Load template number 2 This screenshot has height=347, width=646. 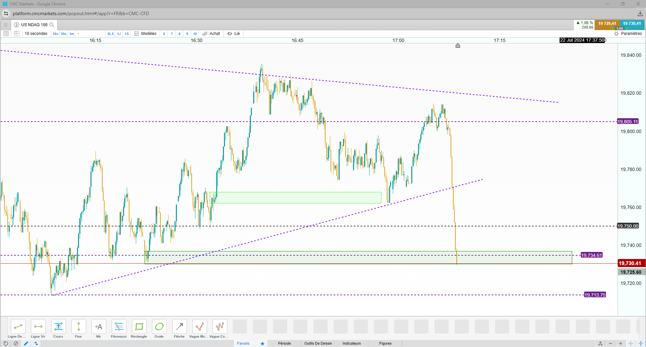(x=164, y=34)
